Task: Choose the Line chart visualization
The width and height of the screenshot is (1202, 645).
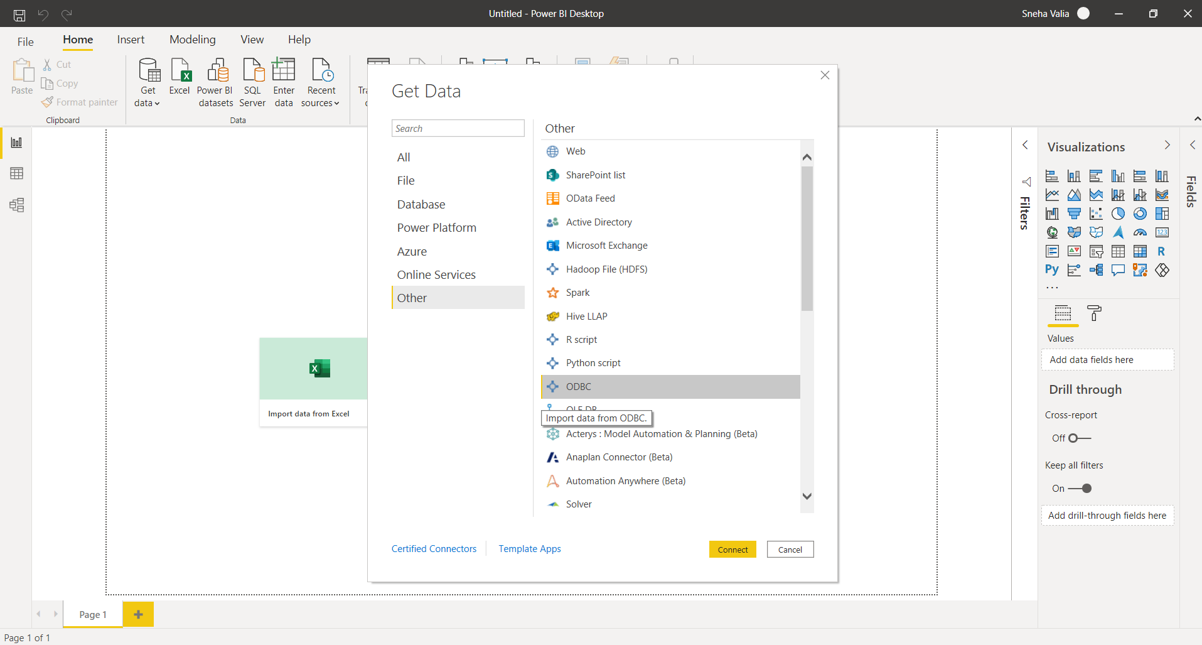Action: (1052, 195)
